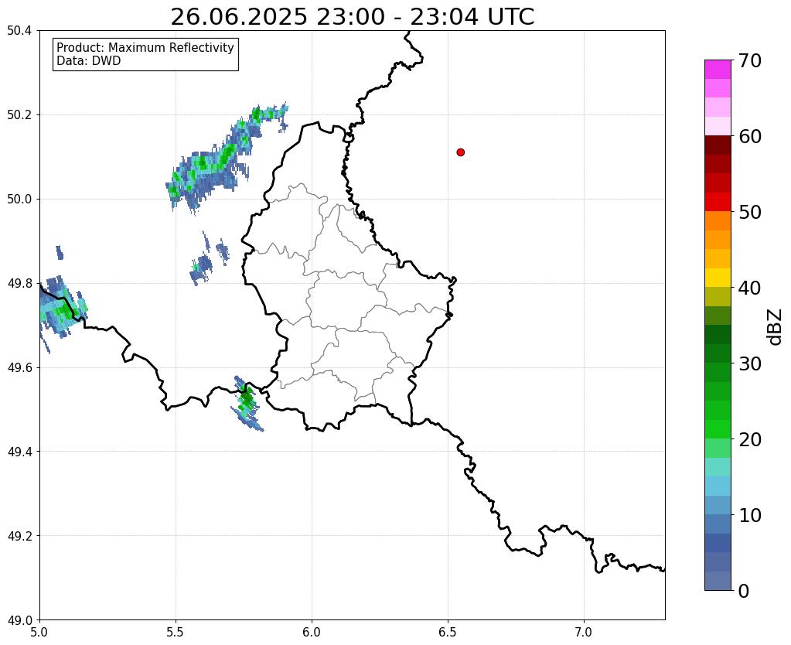Click the dBZ colorbar axis label

776,327
